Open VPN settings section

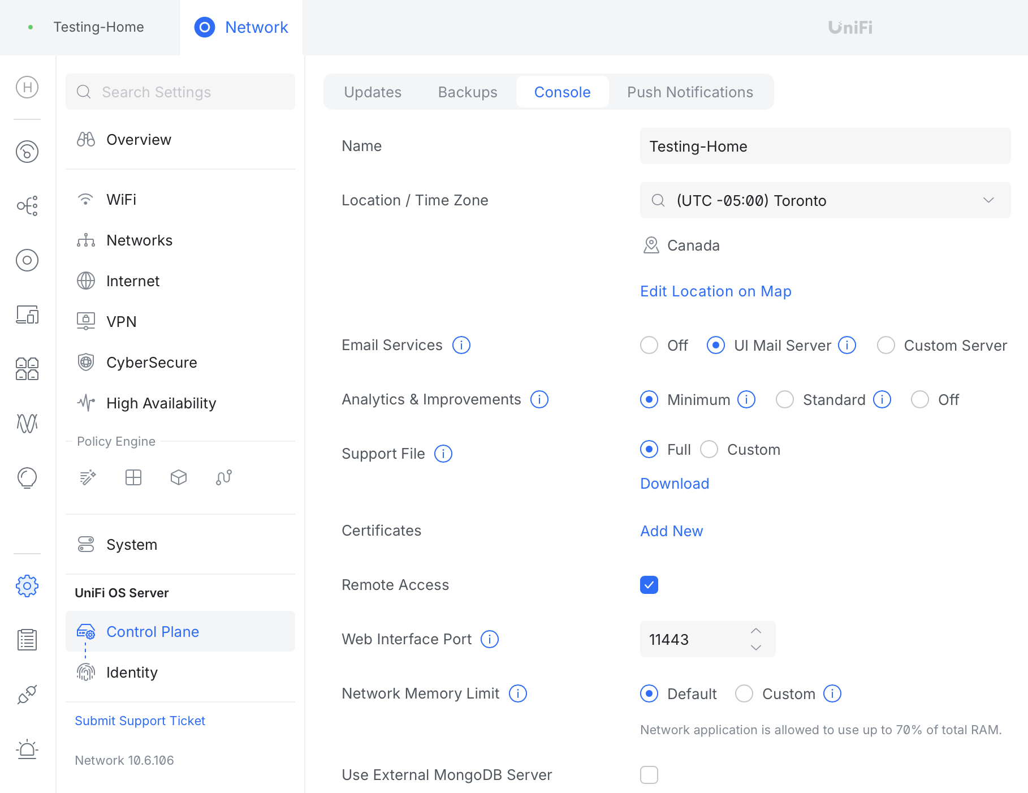tap(180, 322)
